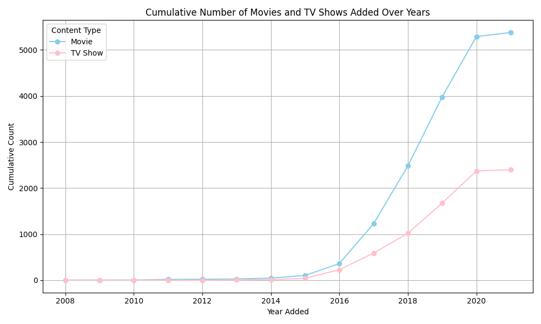
Task: Select the 'TV Show' legend label text
Action: coord(87,53)
